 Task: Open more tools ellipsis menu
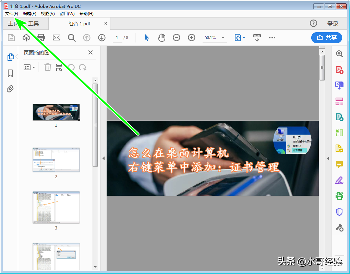[x=272, y=38]
